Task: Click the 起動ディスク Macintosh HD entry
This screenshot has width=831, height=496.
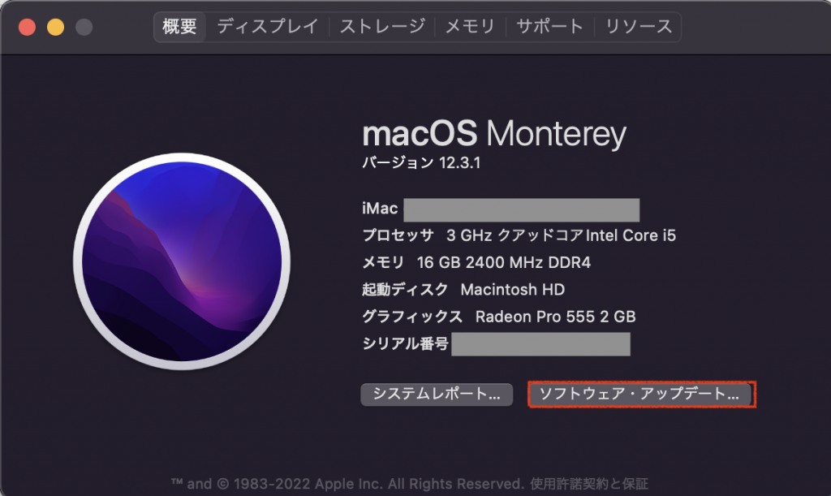Action: 463,290
